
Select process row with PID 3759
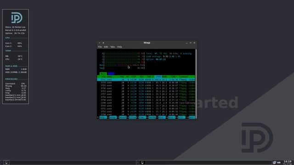pos(146,82)
